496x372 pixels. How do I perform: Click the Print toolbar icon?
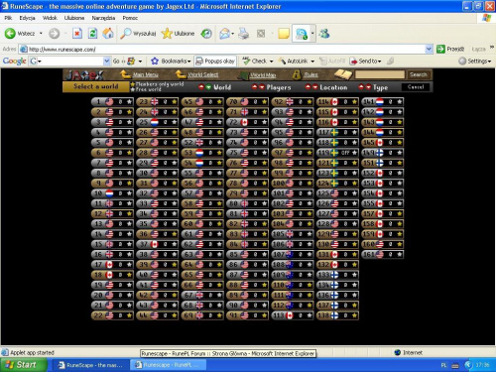click(x=244, y=34)
